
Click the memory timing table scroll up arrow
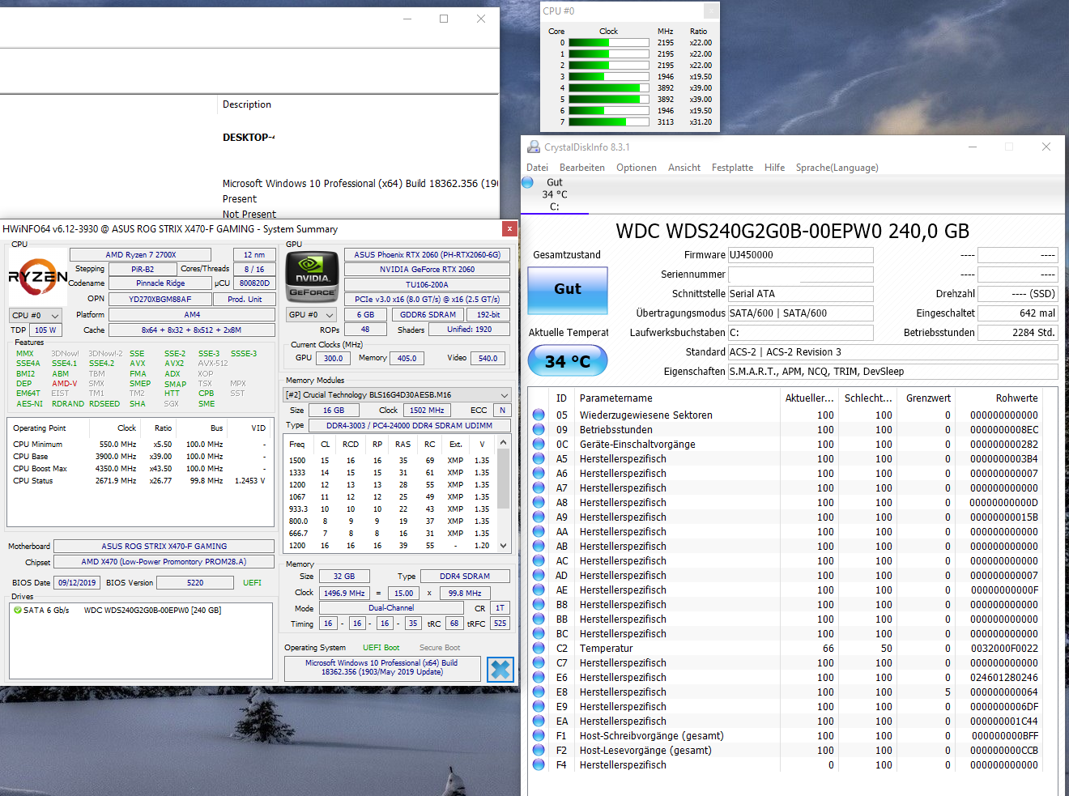click(503, 443)
